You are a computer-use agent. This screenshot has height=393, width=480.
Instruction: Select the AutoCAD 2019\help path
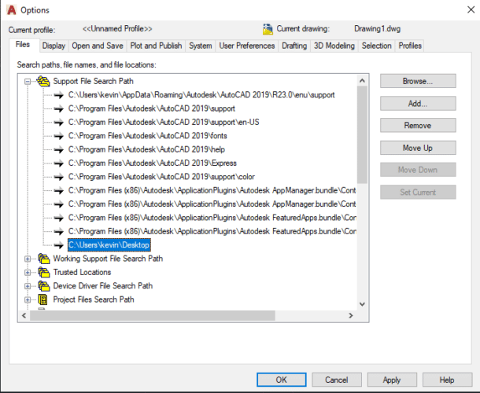pos(146,149)
